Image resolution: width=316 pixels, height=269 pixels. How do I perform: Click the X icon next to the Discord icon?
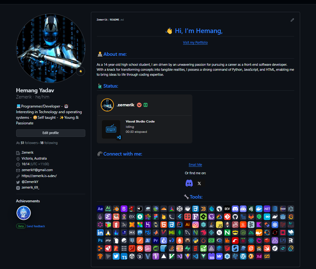coord(199,183)
